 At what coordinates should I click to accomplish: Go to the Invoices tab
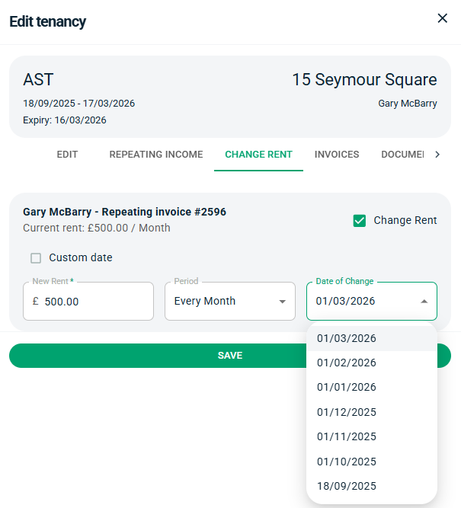tap(337, 155)
